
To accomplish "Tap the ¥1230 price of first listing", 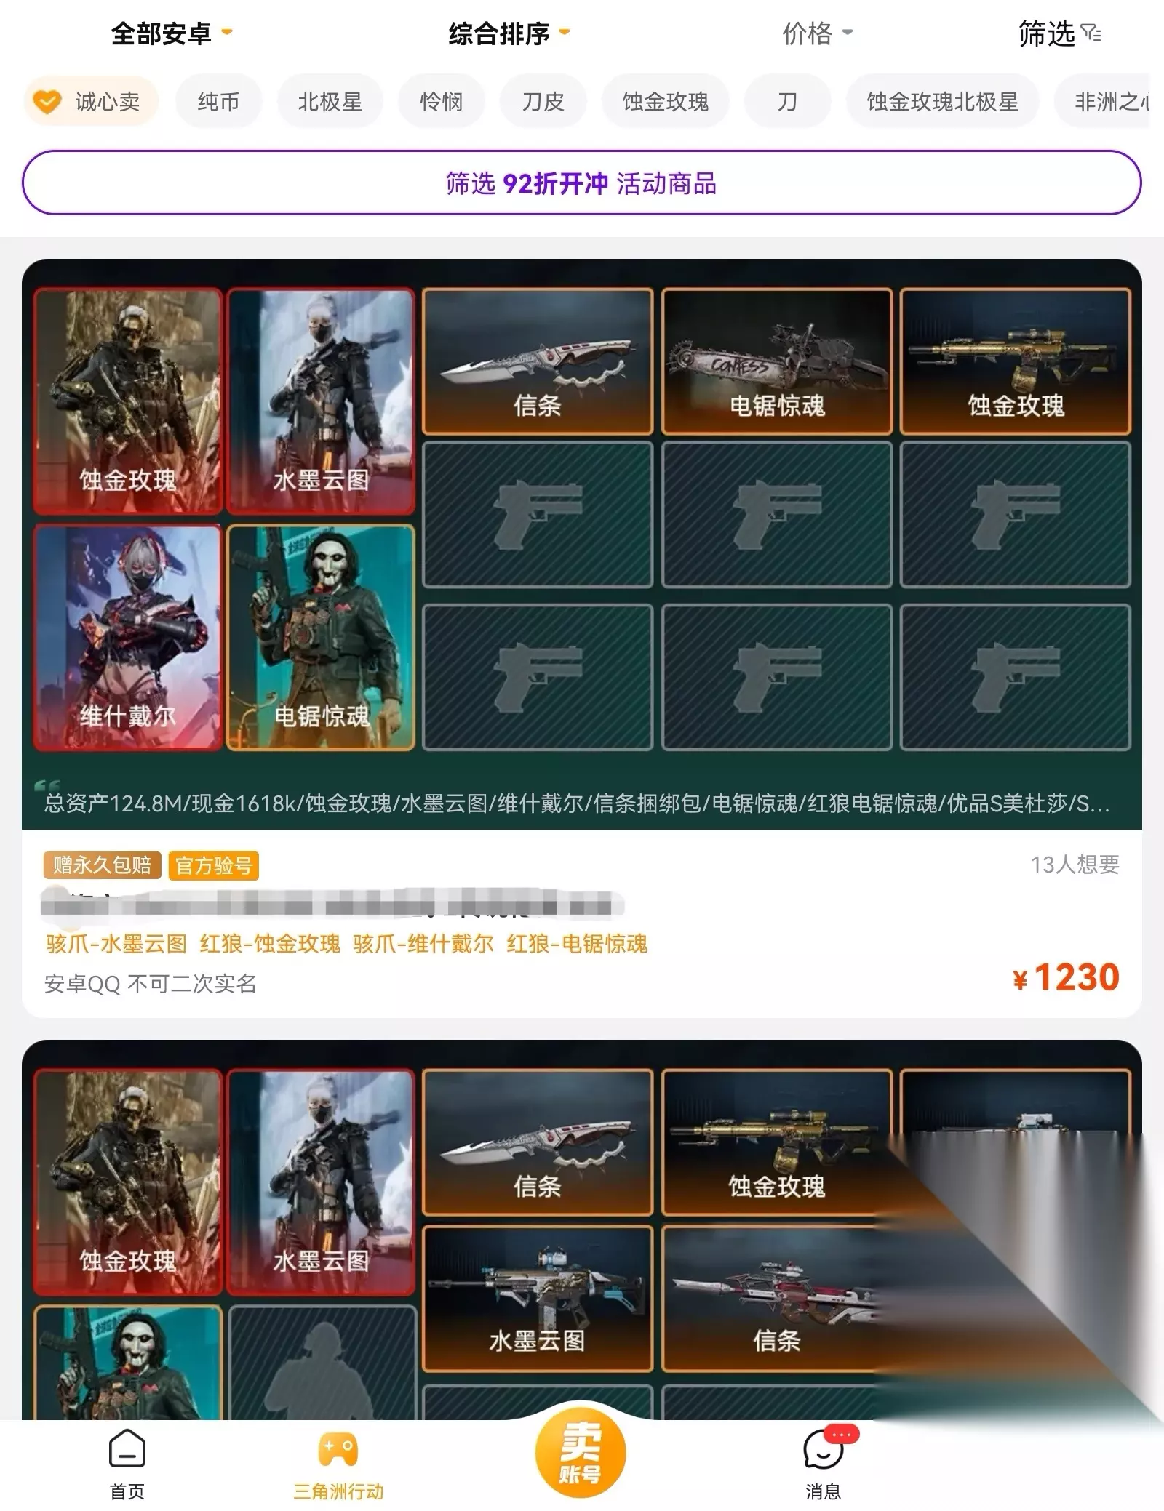I will tap(1066, 977).
